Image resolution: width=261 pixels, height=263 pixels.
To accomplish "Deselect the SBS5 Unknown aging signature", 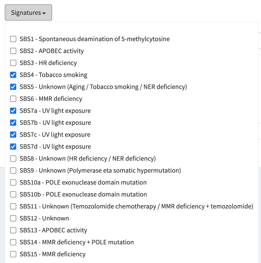I will [13, 87].
